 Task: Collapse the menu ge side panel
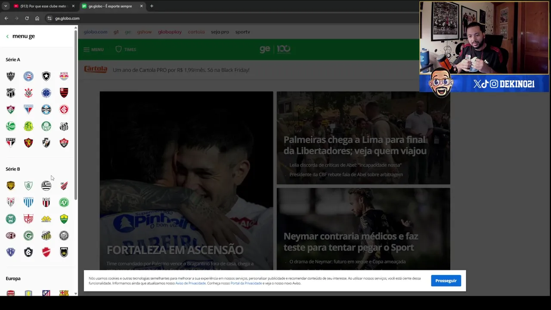[7, 36]
